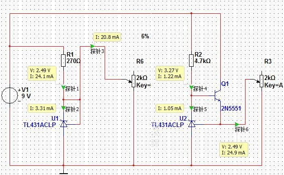Select the U2 TL431ACLP regulator symbol
This screenshot has width=284, height=175.
click(192, 124)
